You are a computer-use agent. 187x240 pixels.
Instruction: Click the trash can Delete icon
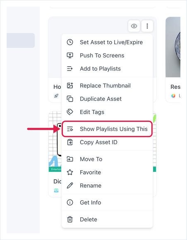coord(70,219)
